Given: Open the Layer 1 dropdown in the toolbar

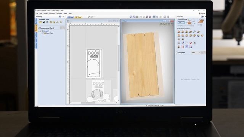Looking at the screenshot, I should tap(91, 17).
